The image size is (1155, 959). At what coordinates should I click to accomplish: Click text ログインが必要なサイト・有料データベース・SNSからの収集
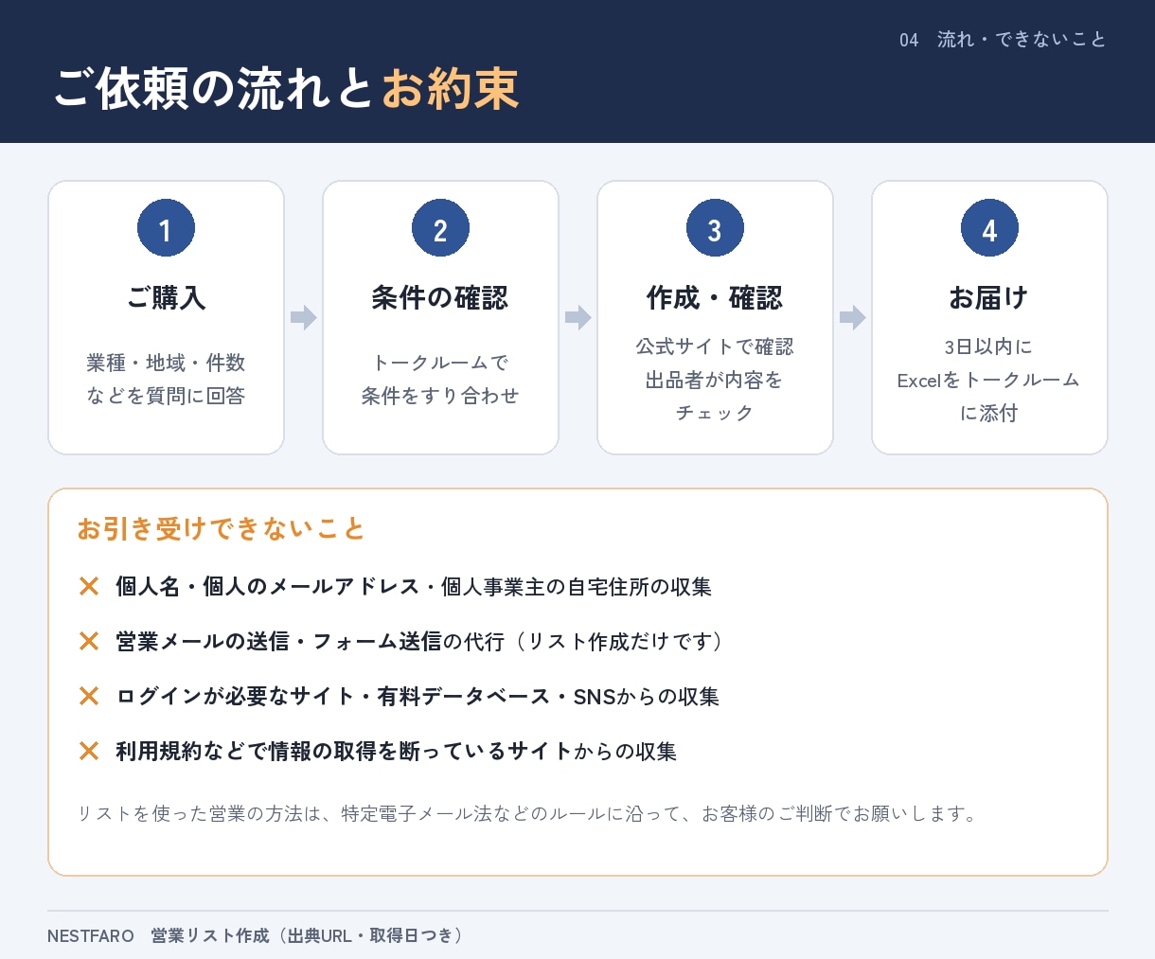(x=418, y=697)
